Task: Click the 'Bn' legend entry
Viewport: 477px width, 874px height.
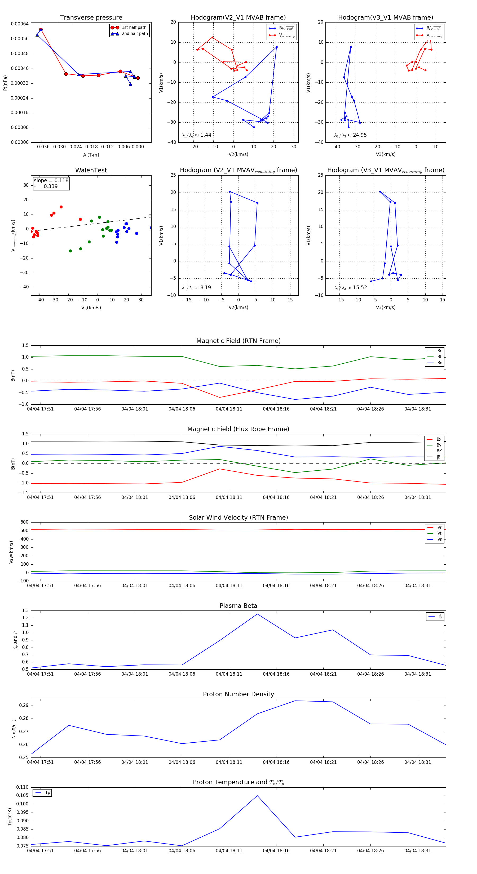Action: coord(435,363)
